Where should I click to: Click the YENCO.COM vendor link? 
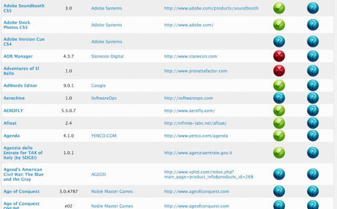point(104,136)
